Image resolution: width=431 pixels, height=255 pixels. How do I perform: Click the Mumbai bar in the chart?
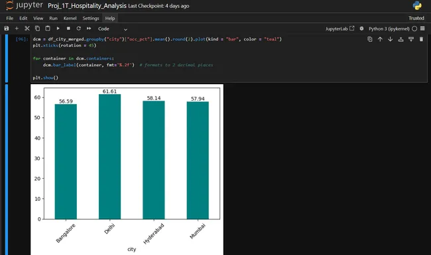198,160
